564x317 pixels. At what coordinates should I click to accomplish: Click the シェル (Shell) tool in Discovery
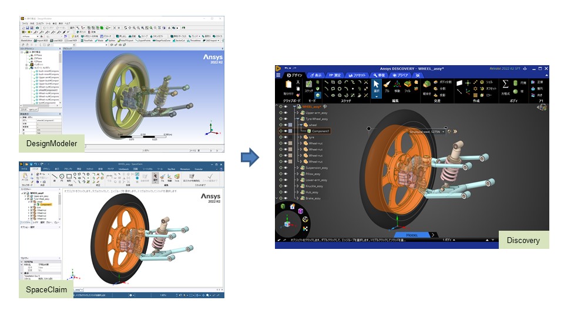(x=486, y=82)
